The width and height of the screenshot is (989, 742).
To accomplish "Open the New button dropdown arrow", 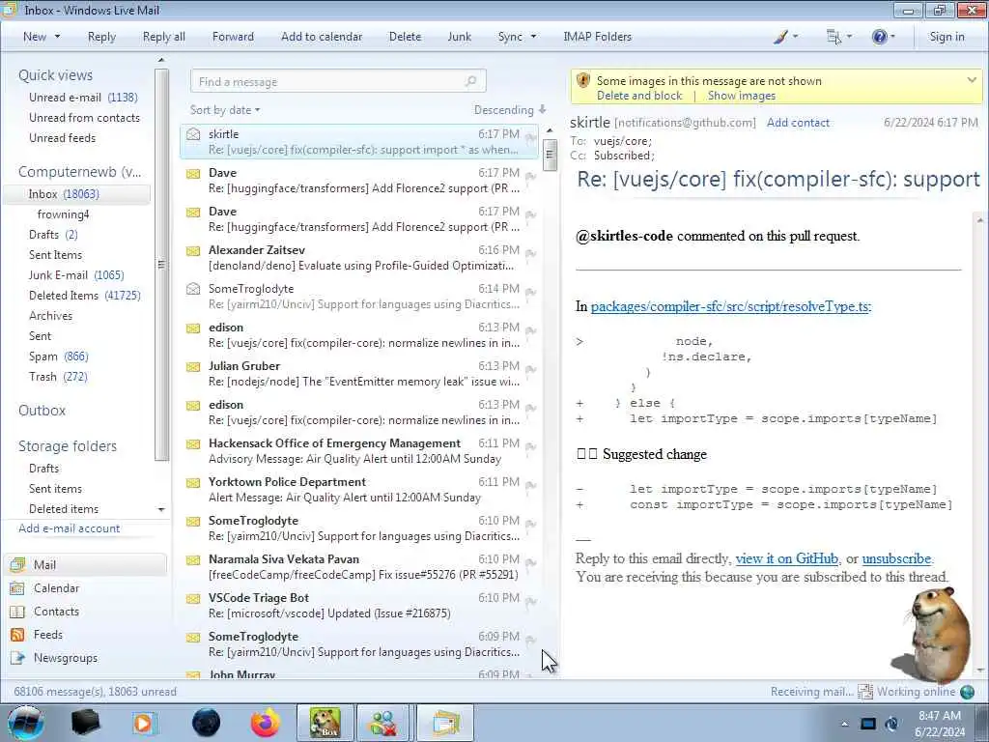I will point(57,37).
